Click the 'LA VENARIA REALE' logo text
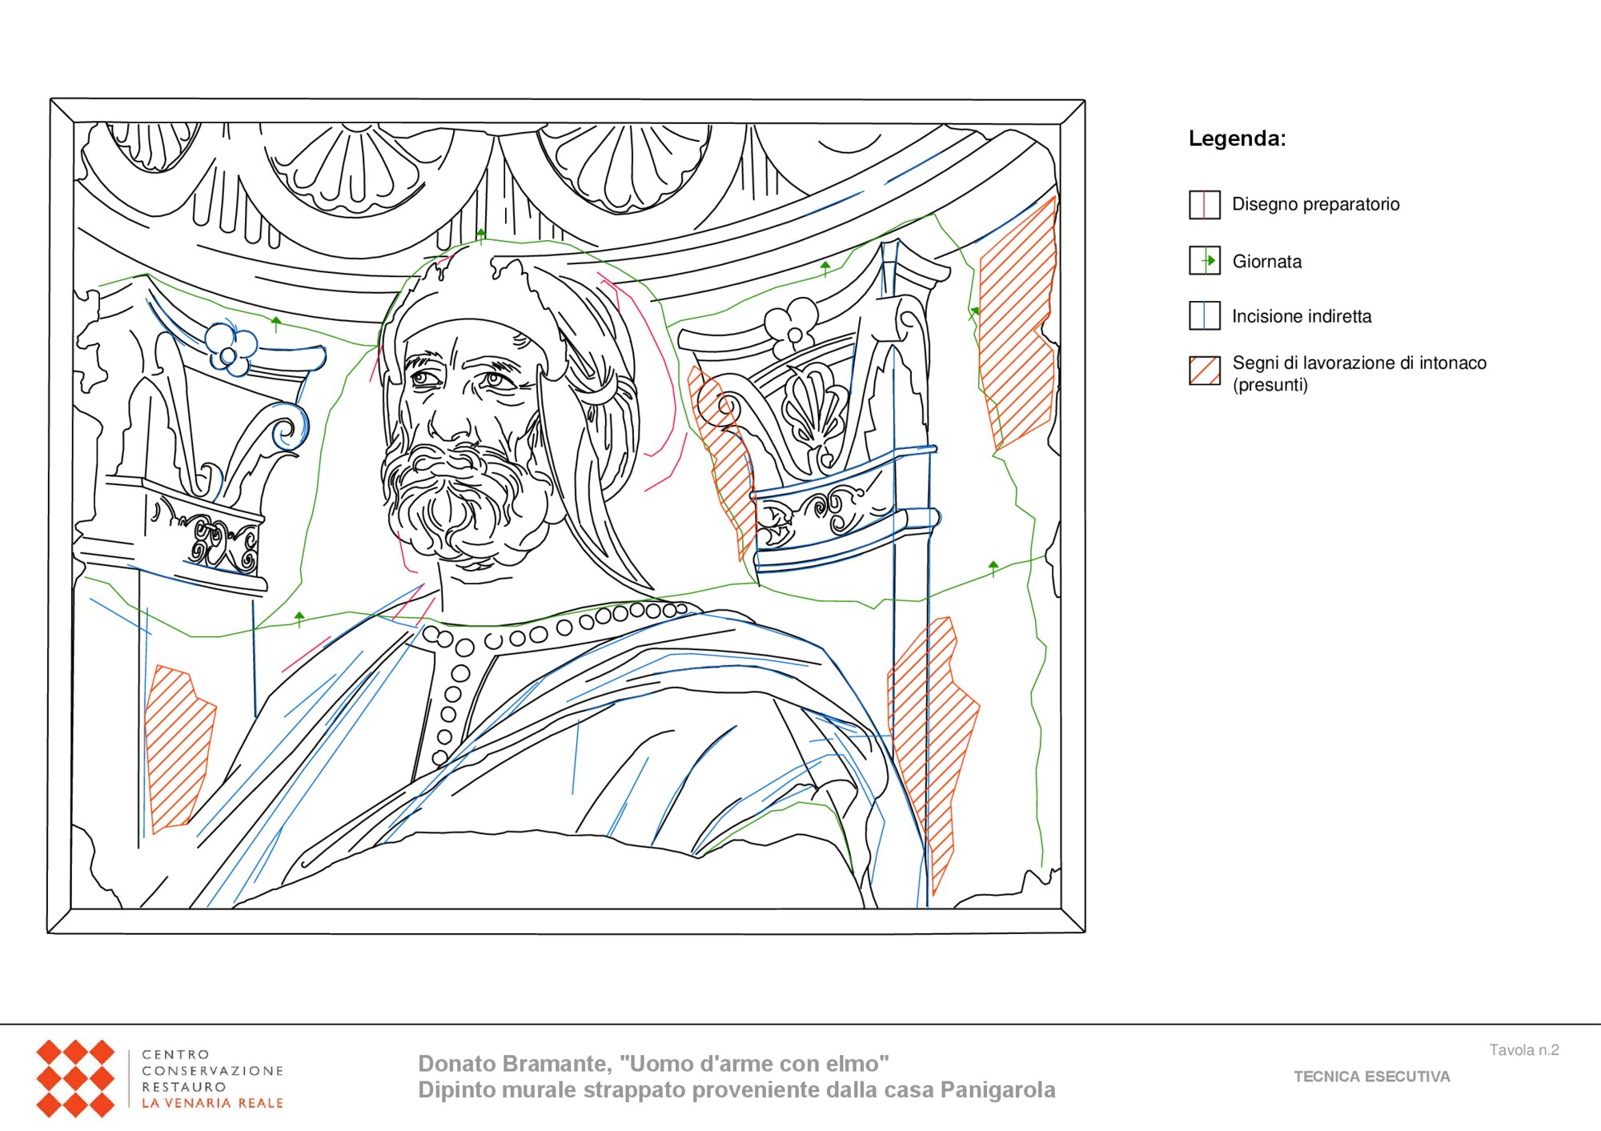The width and height of the screenshot is (1601, 1131). [x=212, y=1103]
